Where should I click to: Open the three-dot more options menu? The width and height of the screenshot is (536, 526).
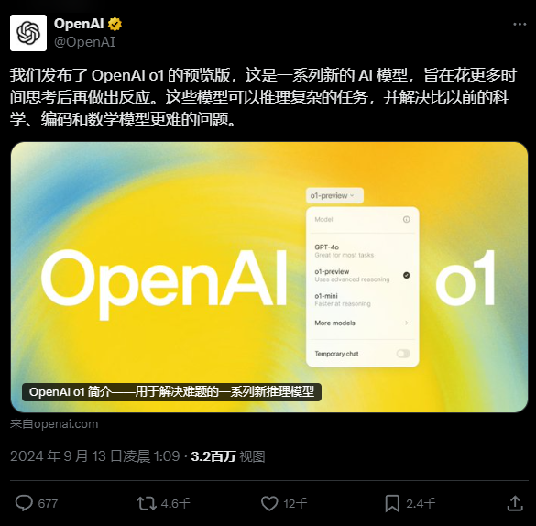click(x=520, y=24)
